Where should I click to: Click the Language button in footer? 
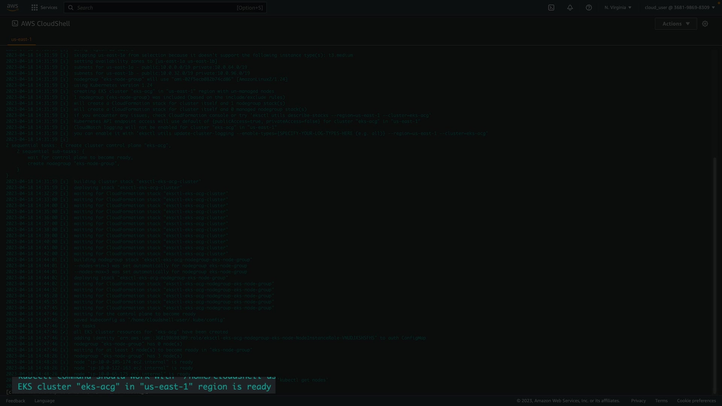coord(44,401)
